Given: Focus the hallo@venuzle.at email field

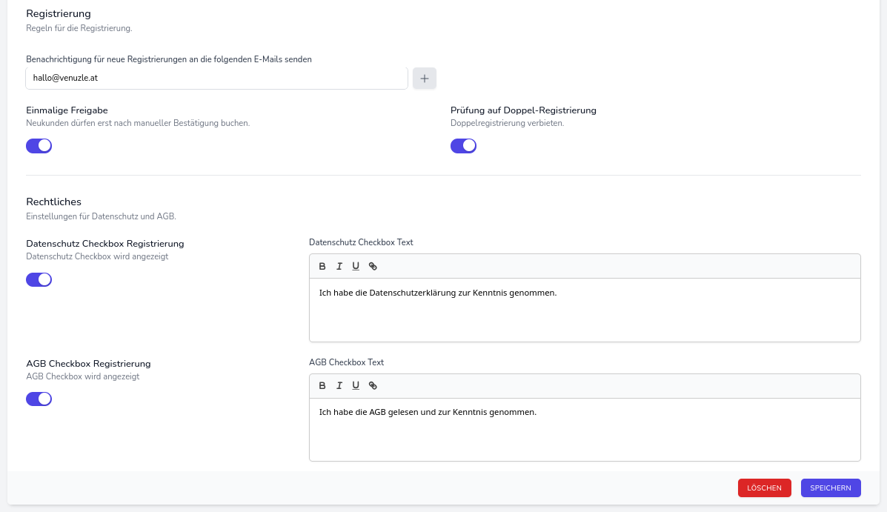Looking at the screenshot, I should click(x=216, y=78).
